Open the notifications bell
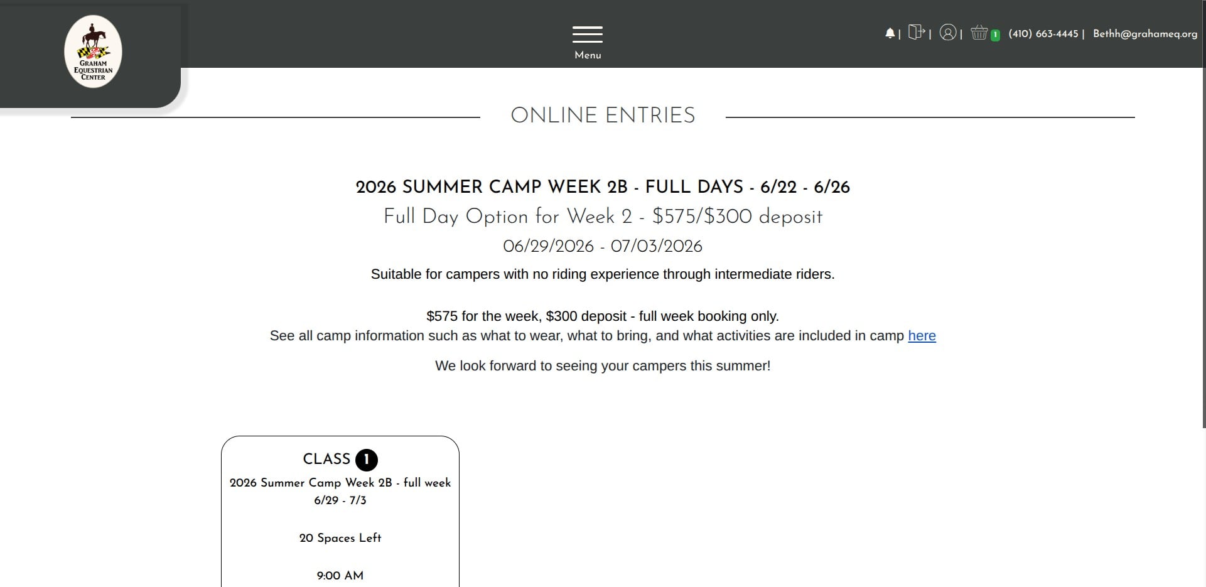1206x587 pixels. pos(890,33)
